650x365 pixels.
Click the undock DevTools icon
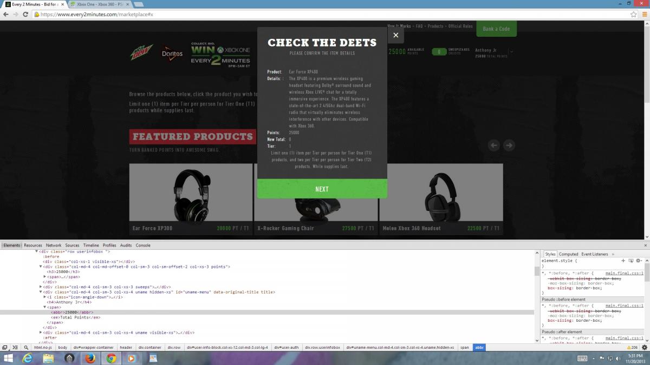click(x=5, y=347)
